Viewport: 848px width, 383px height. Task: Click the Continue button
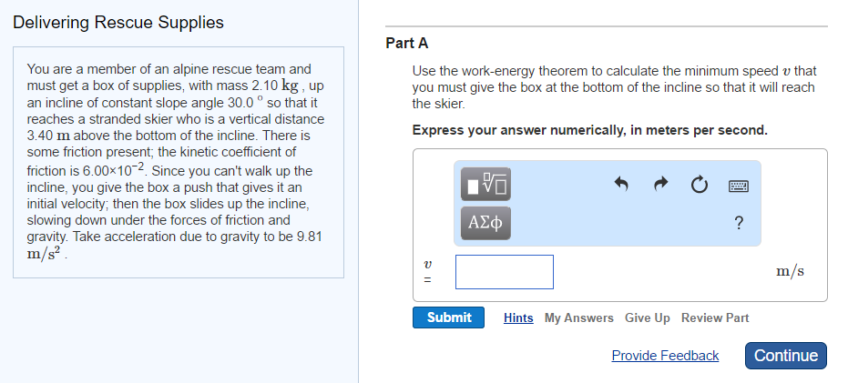point(786,356)
